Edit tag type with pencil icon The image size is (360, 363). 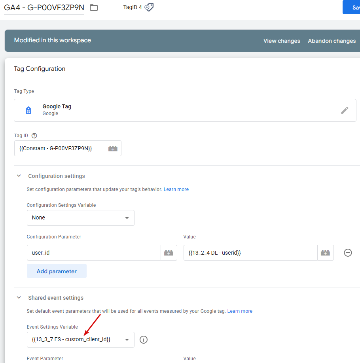345,110
